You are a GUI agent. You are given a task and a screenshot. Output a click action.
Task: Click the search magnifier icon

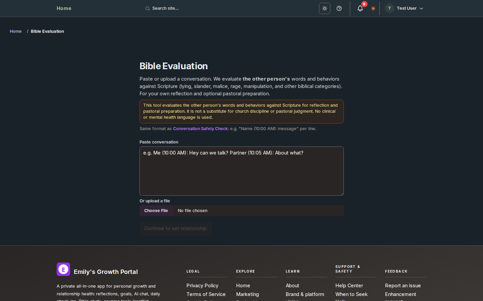tap(148, 8)
